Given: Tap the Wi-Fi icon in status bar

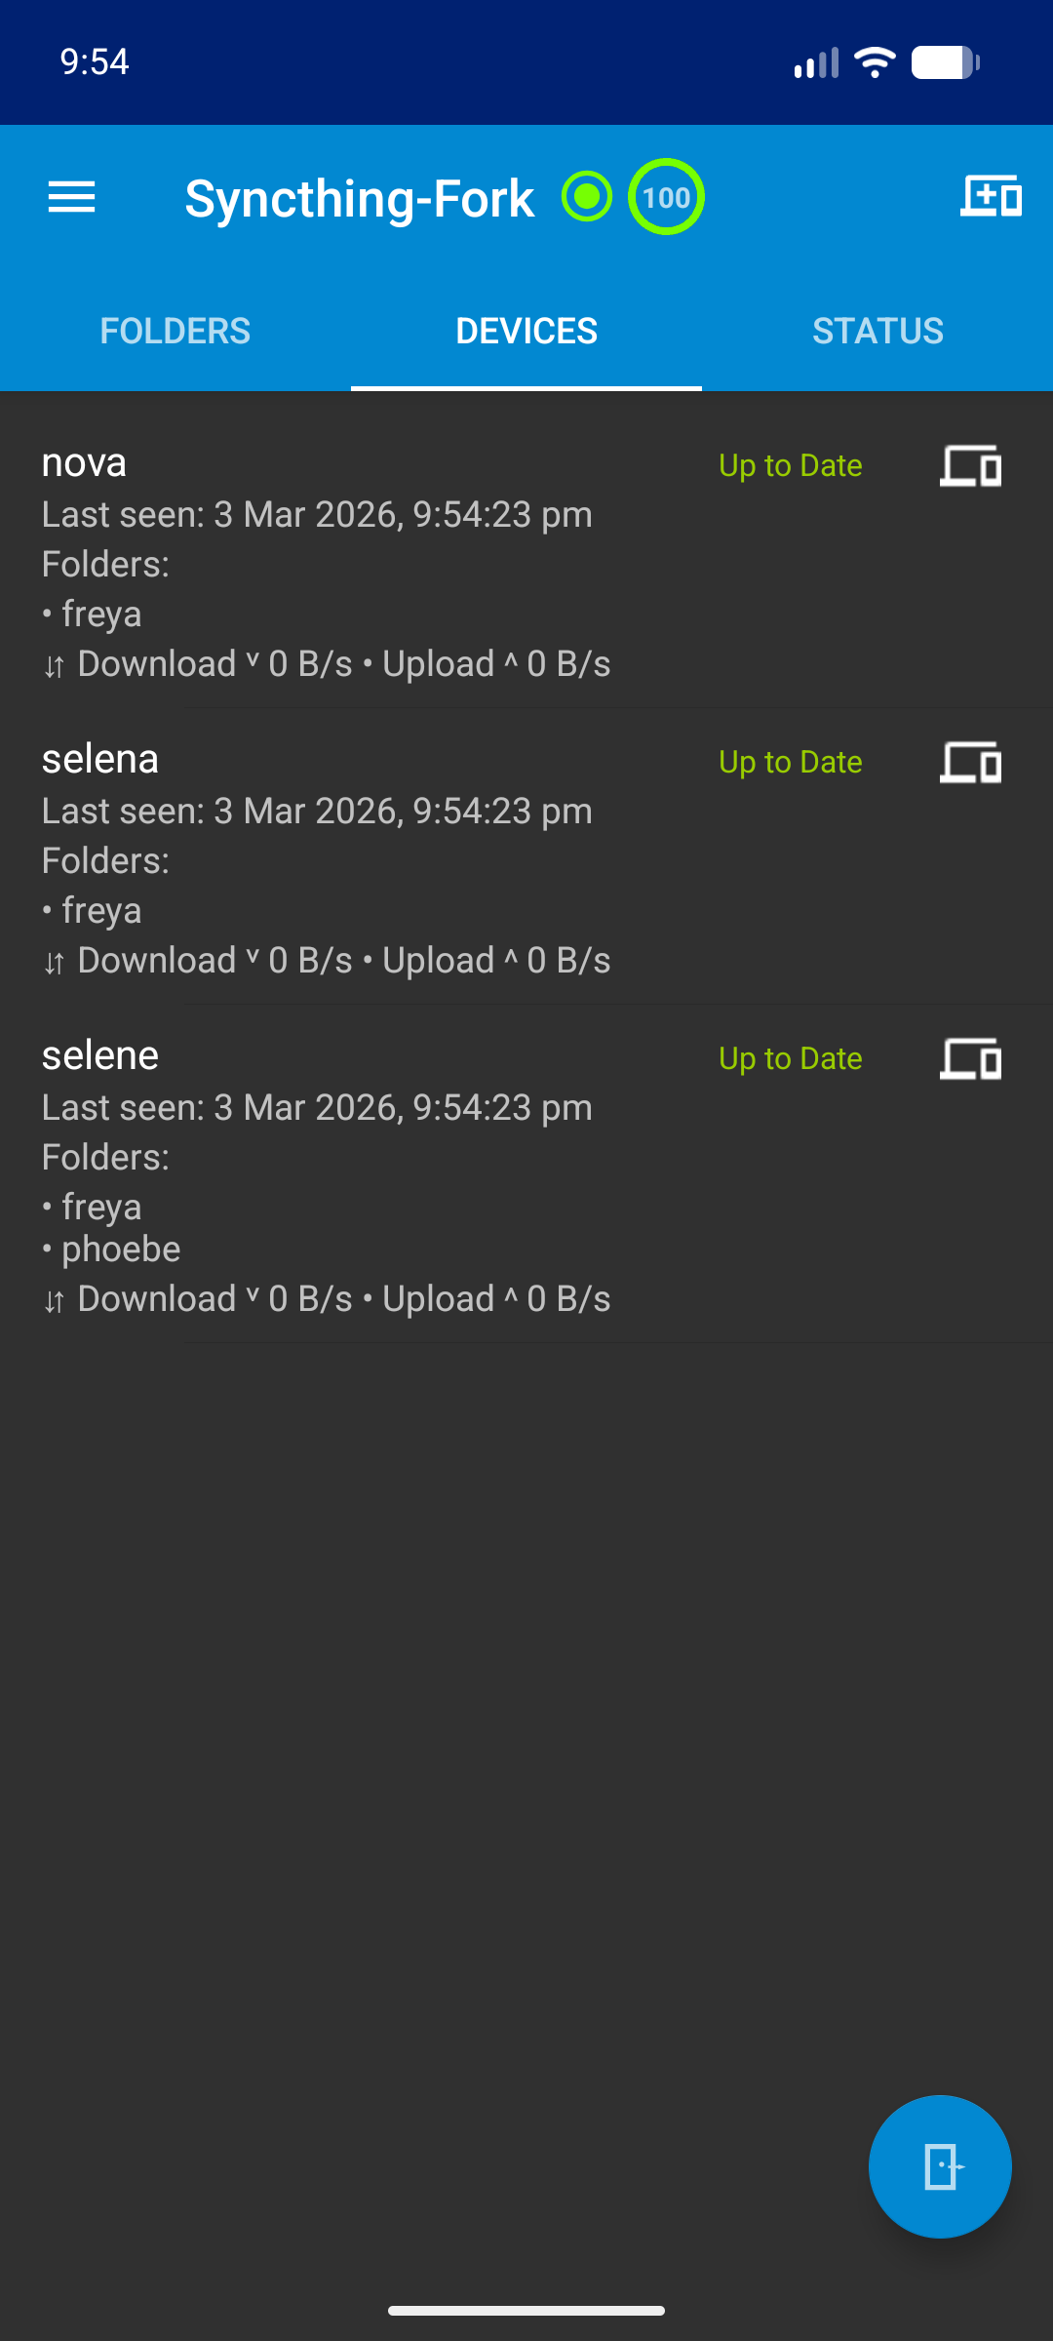Looking at the screenshot, I should (875, 62).
